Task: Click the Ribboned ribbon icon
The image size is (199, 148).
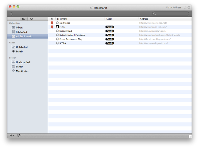Action: [13, 32]
